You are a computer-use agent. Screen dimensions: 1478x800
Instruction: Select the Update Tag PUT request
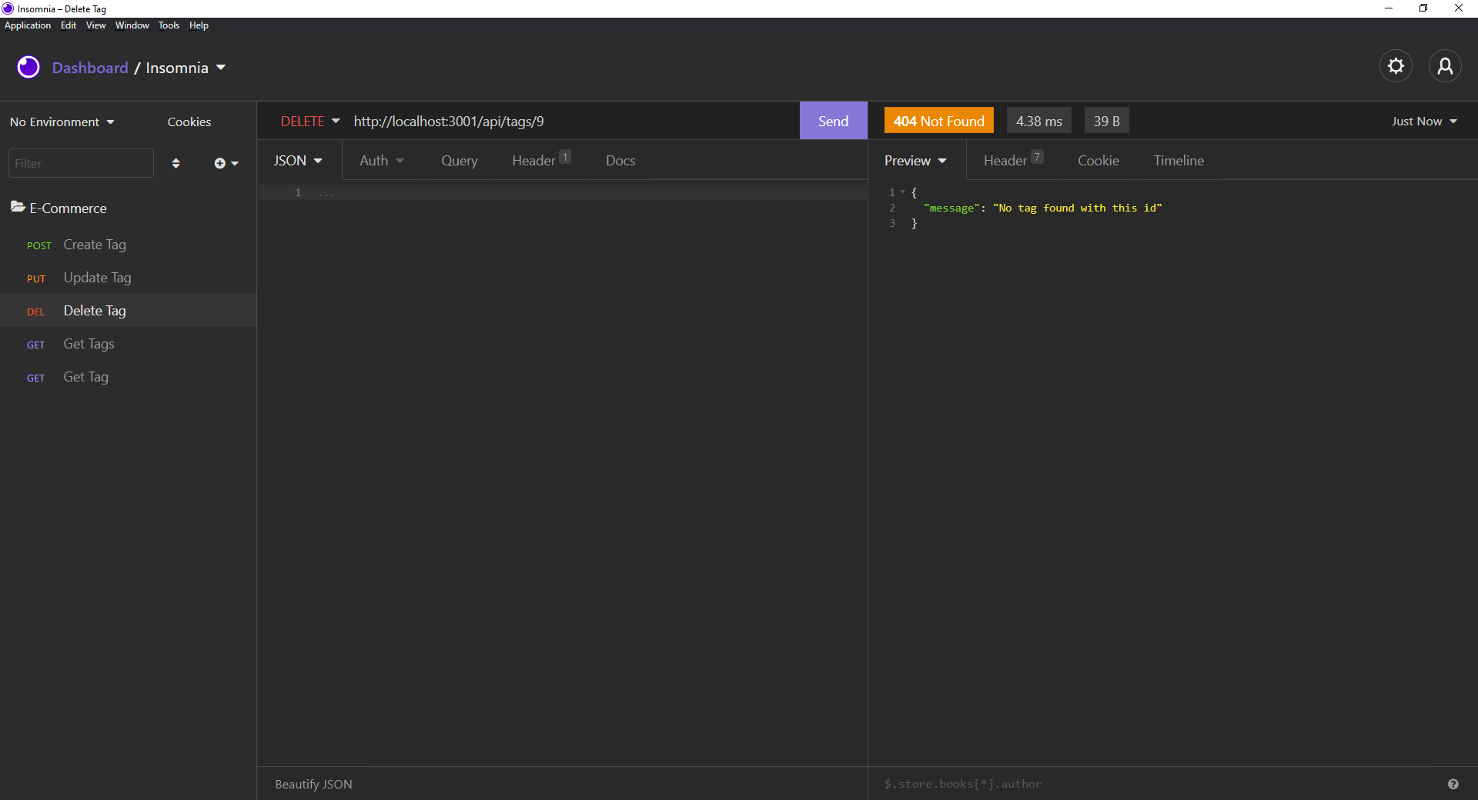coord(128,278)
